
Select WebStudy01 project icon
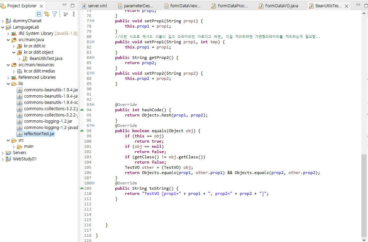tap(8, 159)
